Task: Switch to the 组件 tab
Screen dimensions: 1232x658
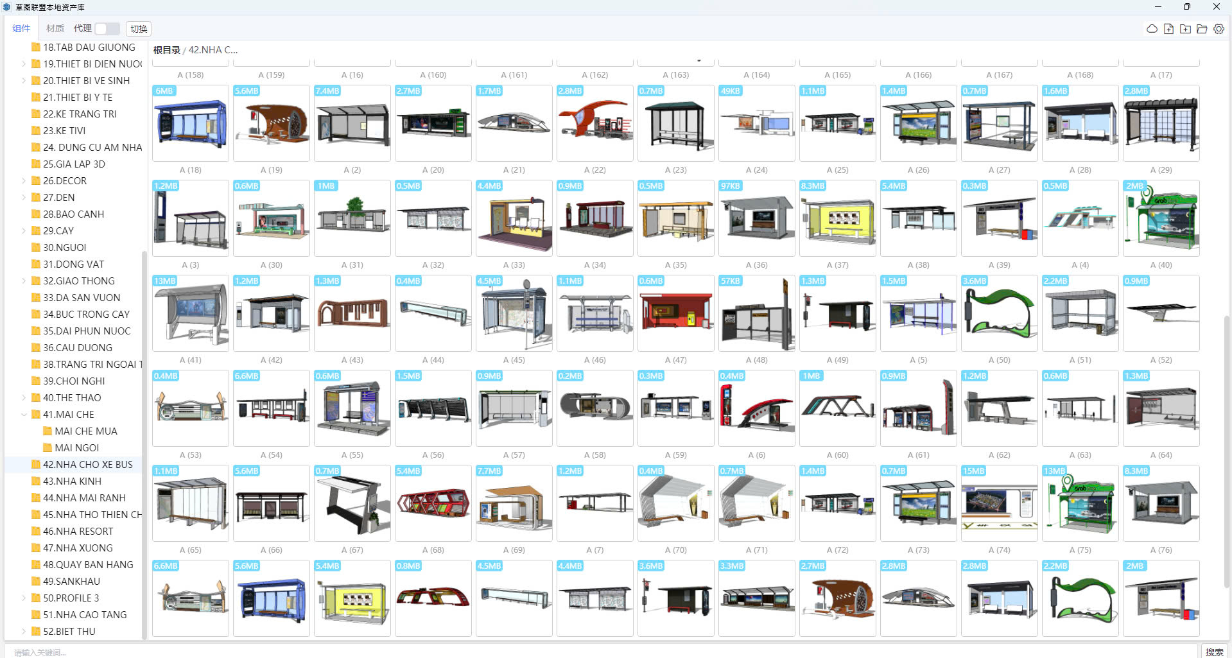Action: [x=21, y=29]
